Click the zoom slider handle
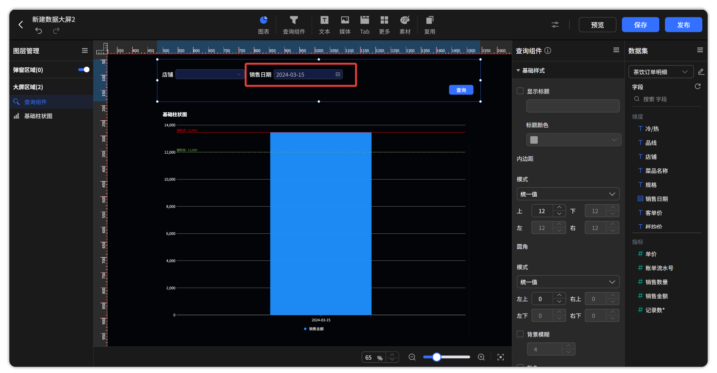 pos(437,357)
